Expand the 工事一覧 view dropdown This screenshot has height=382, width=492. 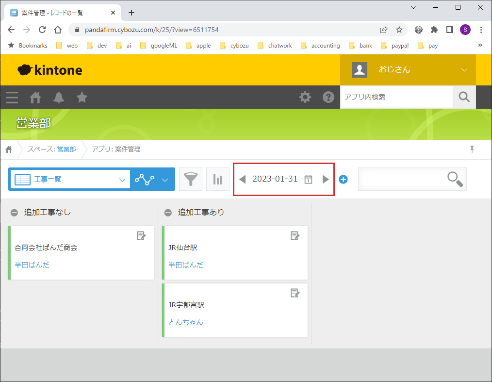(x=122, y=180)
